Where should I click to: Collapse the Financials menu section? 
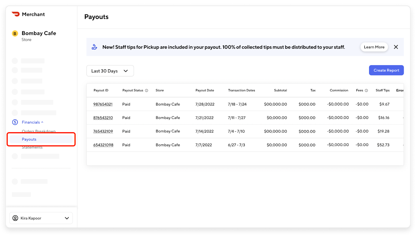(x=33, y=122)
